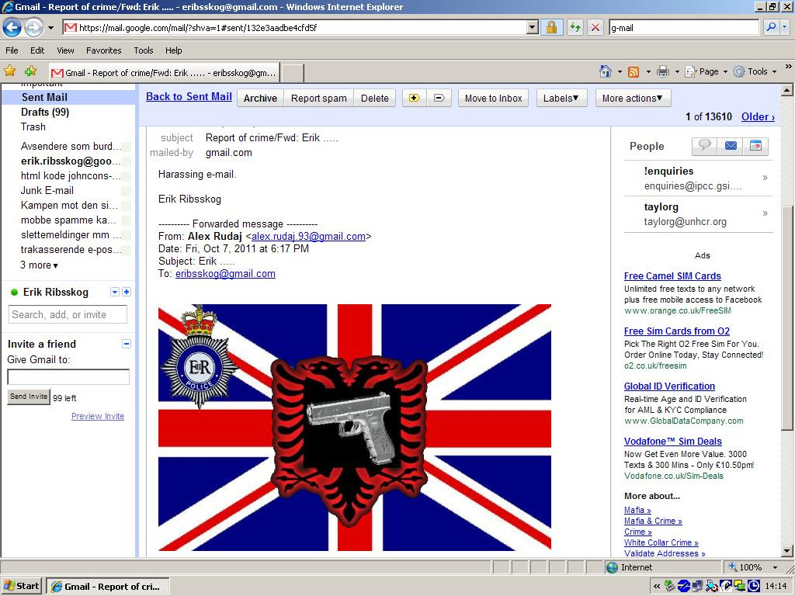Open the address bar URL dropdown
This screenshot has height=596, width=795.
(532, 27)
